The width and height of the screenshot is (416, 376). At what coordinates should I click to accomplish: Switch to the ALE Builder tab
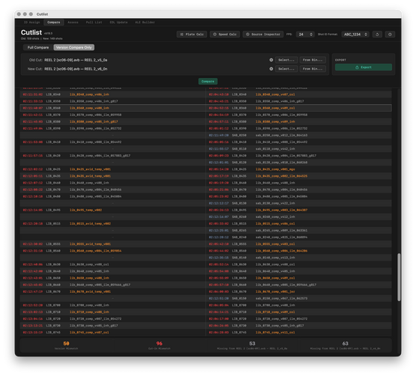tap(145, 22)
